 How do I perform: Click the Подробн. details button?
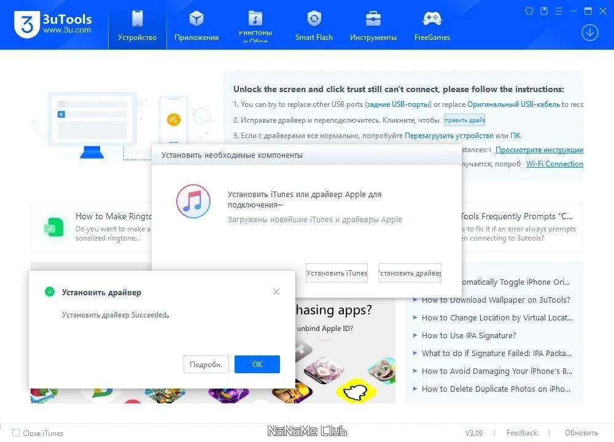coord(206,364)
